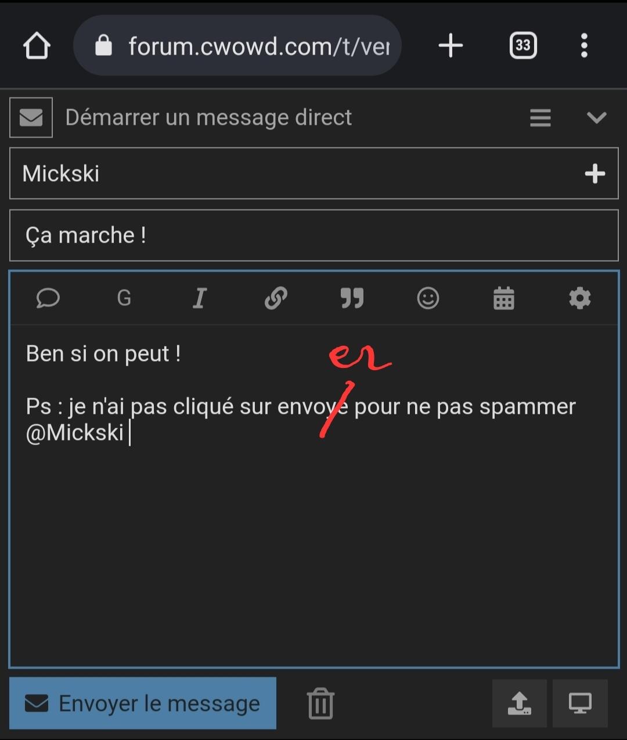Edit the title field 'Ça marche !'
The width and height of the screenshot is (627, 740).
[x=314, y=236]
